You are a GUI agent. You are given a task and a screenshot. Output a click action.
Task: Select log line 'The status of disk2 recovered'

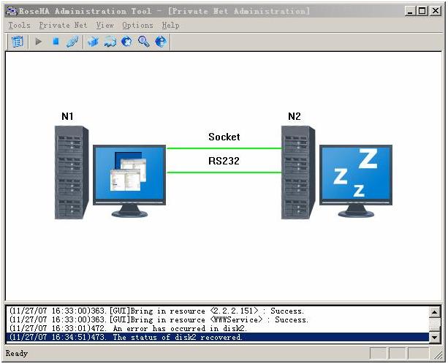point(218,337)
